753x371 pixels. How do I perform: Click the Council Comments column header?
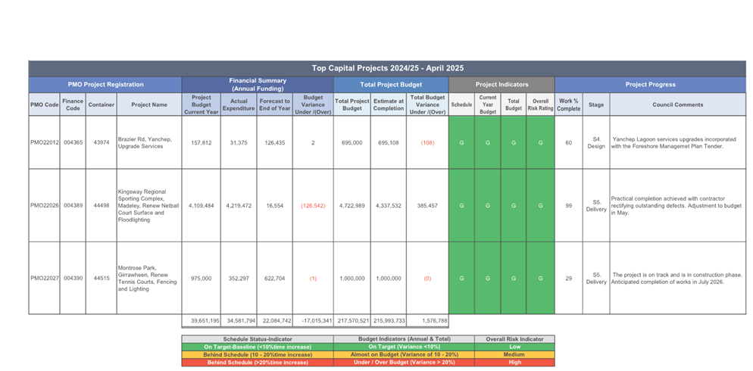pos(677,104)
